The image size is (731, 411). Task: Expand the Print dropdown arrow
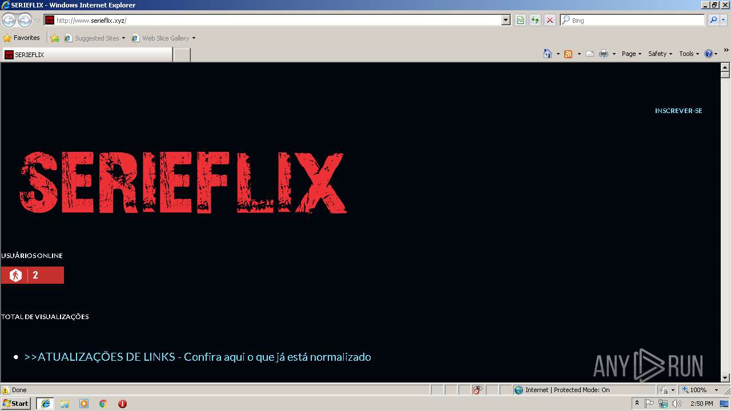pos(614,54)
